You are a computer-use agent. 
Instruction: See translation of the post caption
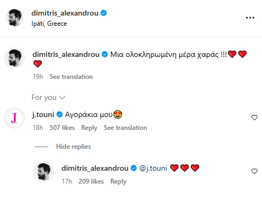(71, 77)
